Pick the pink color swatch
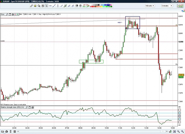The image size is (185, 134). click(x=111, y=5)
